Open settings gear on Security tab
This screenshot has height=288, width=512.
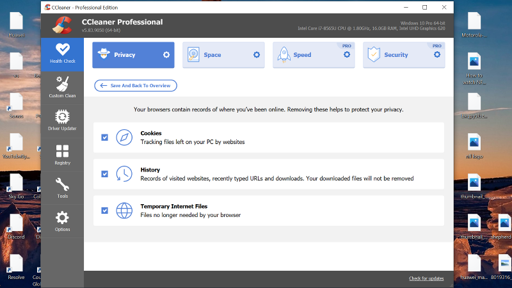pyautogui.click(x=437, y=55)
